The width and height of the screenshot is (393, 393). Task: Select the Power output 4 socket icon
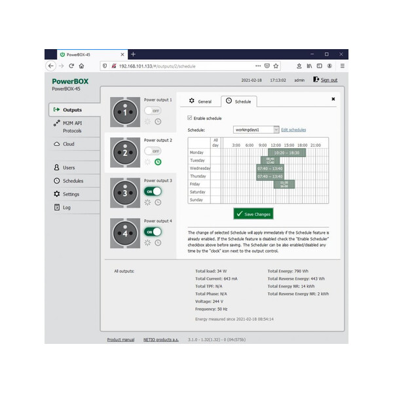(x=125, y=233)
